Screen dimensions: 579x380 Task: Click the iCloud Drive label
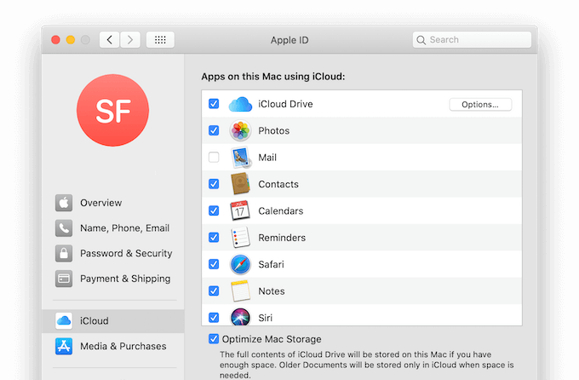click(x=285, y=104)
